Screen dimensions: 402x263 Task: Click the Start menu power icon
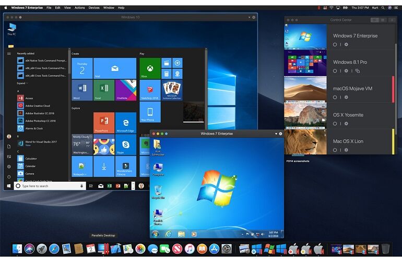click(9, 176)
